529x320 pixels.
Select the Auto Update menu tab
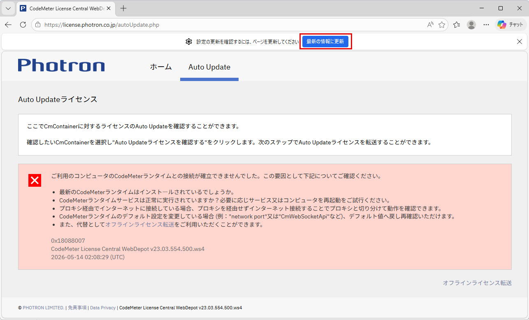tap(209, 67)
